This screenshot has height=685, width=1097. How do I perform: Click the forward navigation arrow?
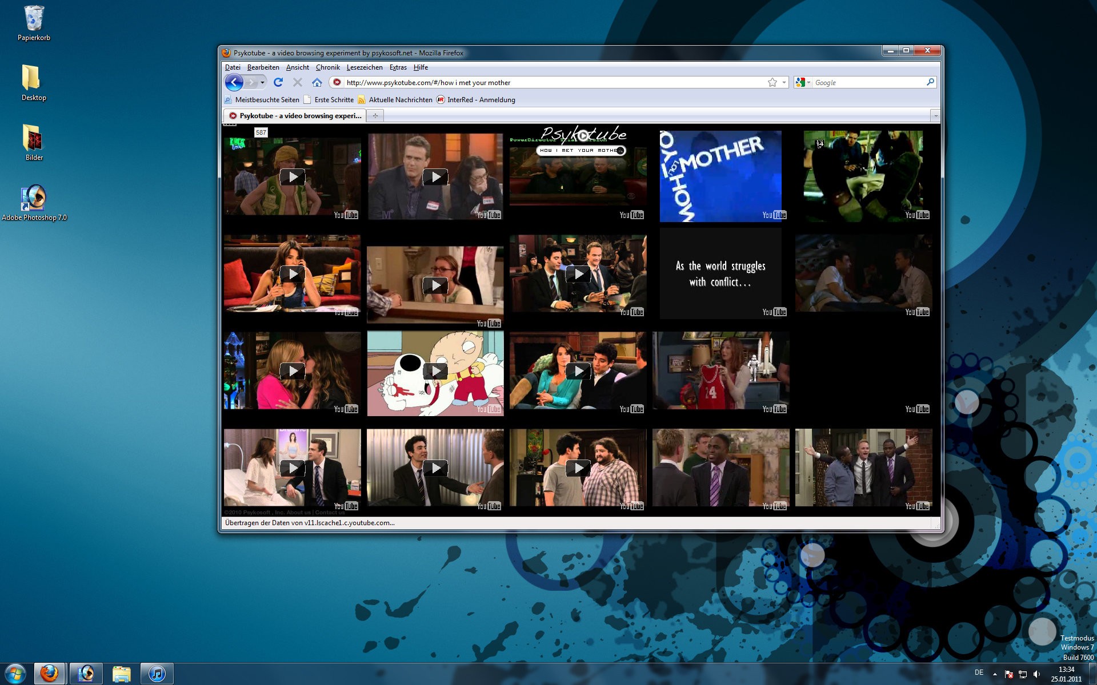click(x=252, y=82)
